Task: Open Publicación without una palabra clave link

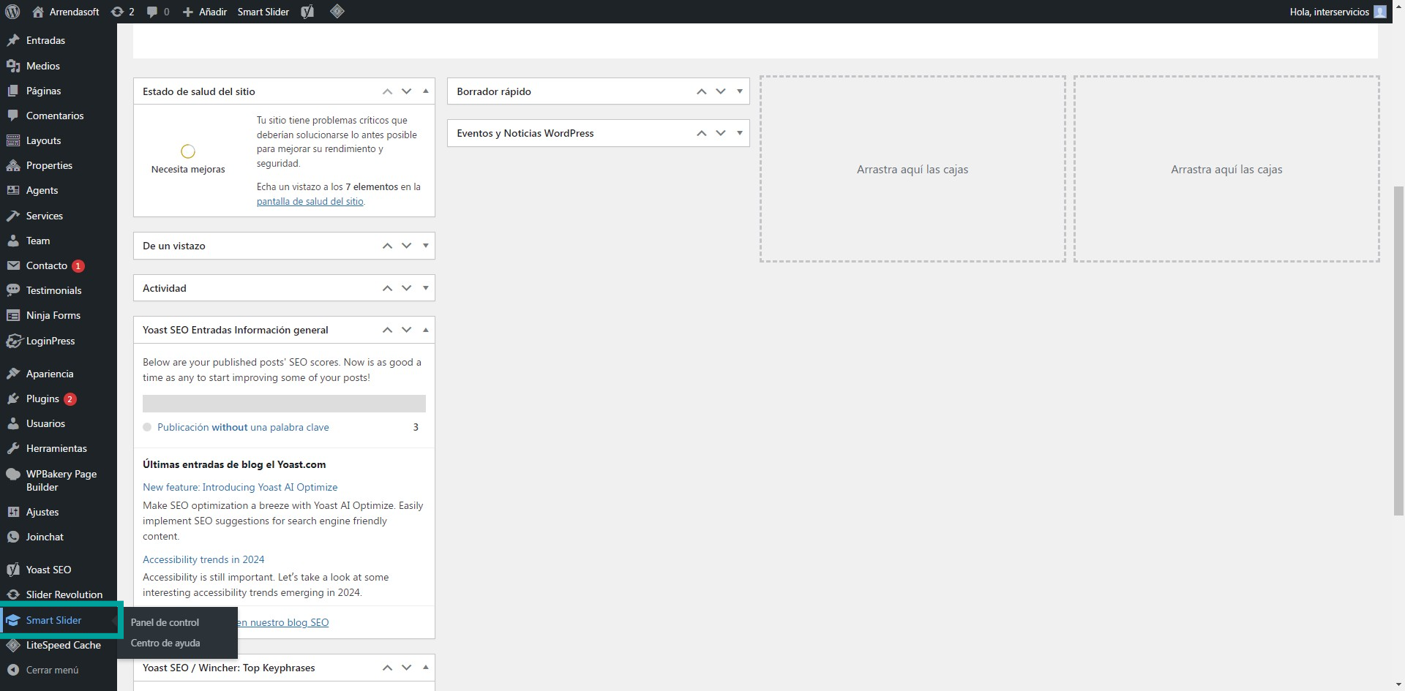Action: (x=243, y=427)
